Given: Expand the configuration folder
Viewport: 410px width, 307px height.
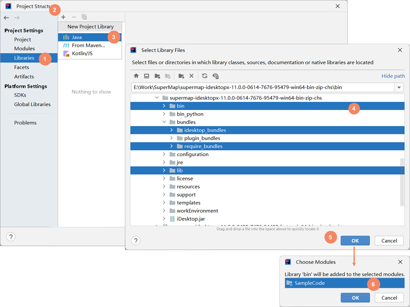Looking at the screenshot, I should [164, 154].
